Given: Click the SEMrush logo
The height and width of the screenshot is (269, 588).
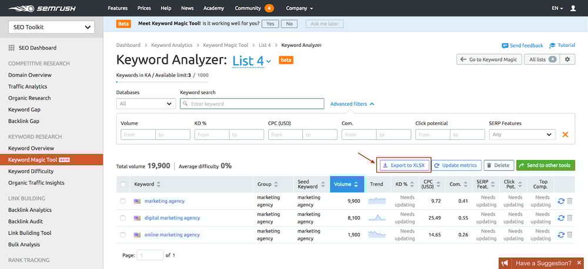Looking at the screenshot, I should [41, 8].
